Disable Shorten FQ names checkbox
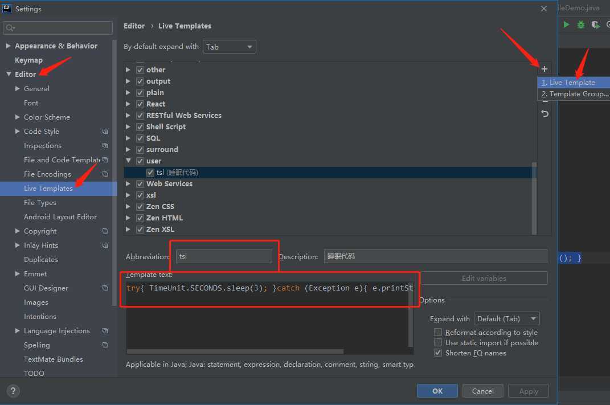 tap(438, 353)
